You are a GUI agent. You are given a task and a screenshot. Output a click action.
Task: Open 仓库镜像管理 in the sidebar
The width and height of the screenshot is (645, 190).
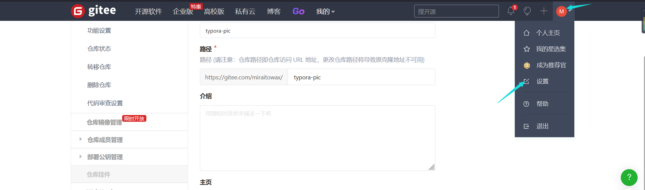point(104,122)
